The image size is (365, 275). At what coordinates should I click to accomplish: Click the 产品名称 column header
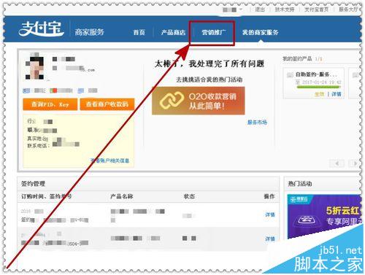pyautogui.click(x=122, y=196)
